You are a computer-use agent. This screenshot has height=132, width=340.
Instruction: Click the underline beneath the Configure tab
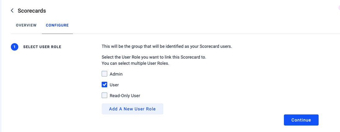pos(57,33)
